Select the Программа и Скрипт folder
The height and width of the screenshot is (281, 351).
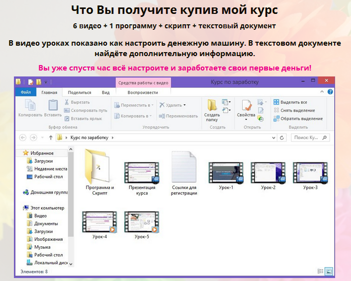point(99,172)
